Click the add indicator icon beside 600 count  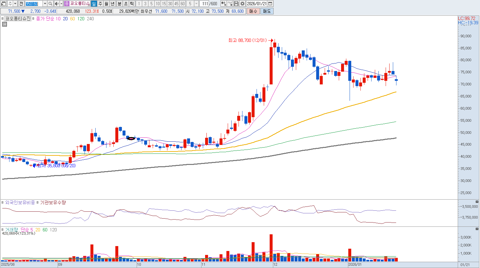(223, 4)
